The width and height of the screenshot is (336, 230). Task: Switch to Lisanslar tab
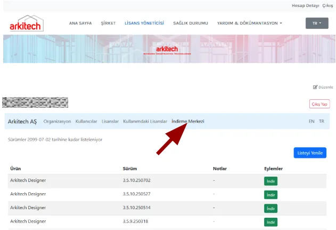point(110,121)
